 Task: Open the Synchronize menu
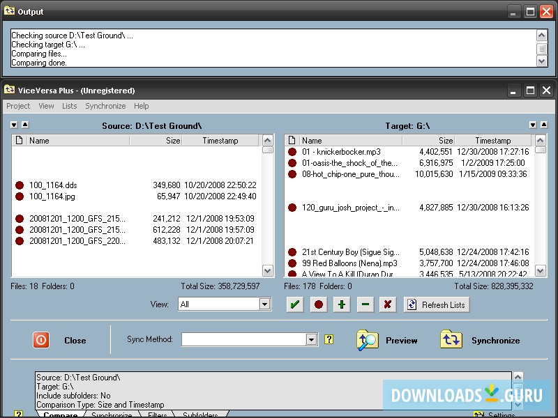105,106
